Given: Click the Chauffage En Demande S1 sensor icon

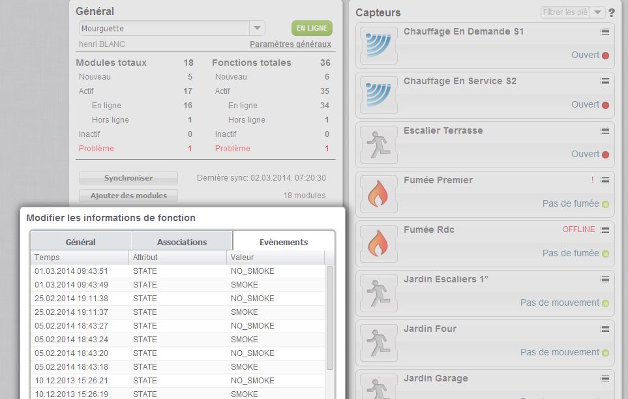Looking at the screenshot, I should click(378, 46).
